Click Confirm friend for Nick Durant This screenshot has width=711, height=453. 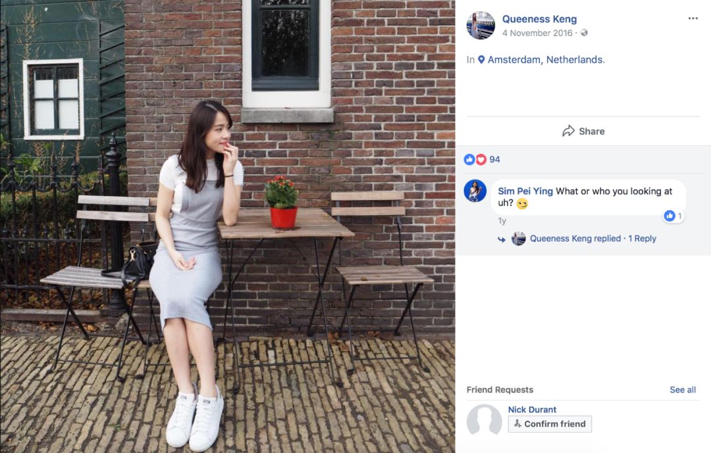[x=550, y=424]
